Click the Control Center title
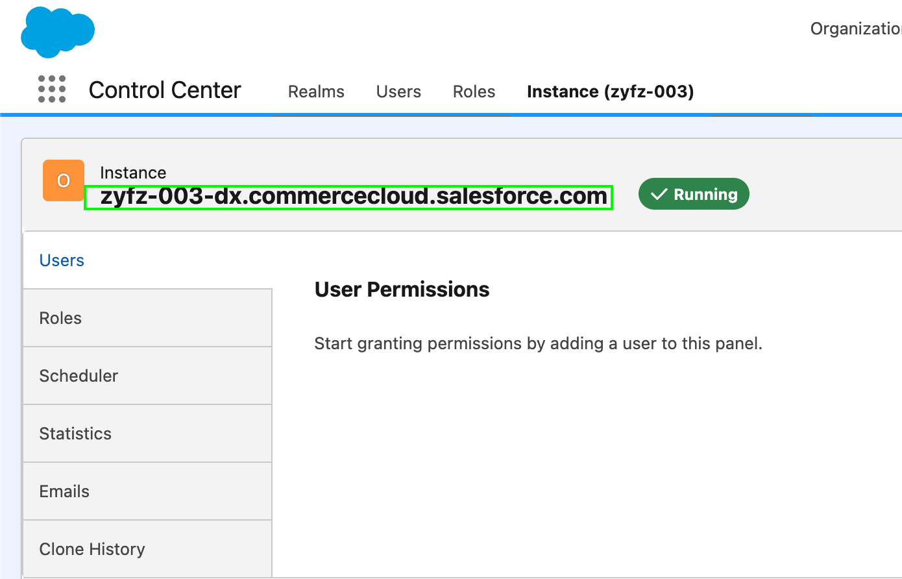This screenshot has height=579, width=902. click(x=165, y=90)
